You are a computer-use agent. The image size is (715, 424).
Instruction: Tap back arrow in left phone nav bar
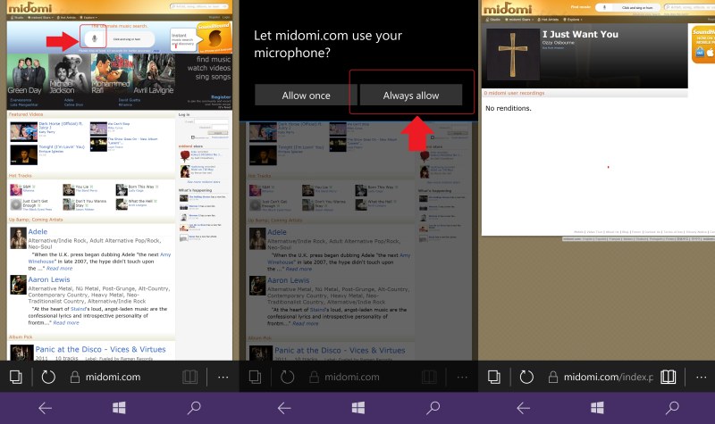click(45, 408)
